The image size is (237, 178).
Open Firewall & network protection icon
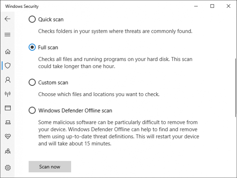7,94
